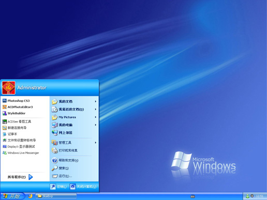267x200 pixels.
Task: Expand the My Pictures submenu arrow
Action: (x=95, y=117)
